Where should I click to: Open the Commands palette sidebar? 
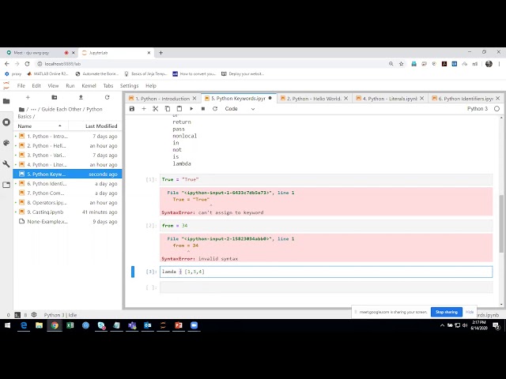pyautogui.click(x=6, y=143)
